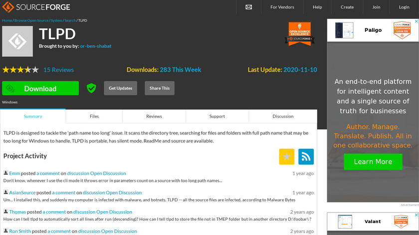Click the user icon beside Emm
This screenshot has width=419, height=235.
[5, 173]
